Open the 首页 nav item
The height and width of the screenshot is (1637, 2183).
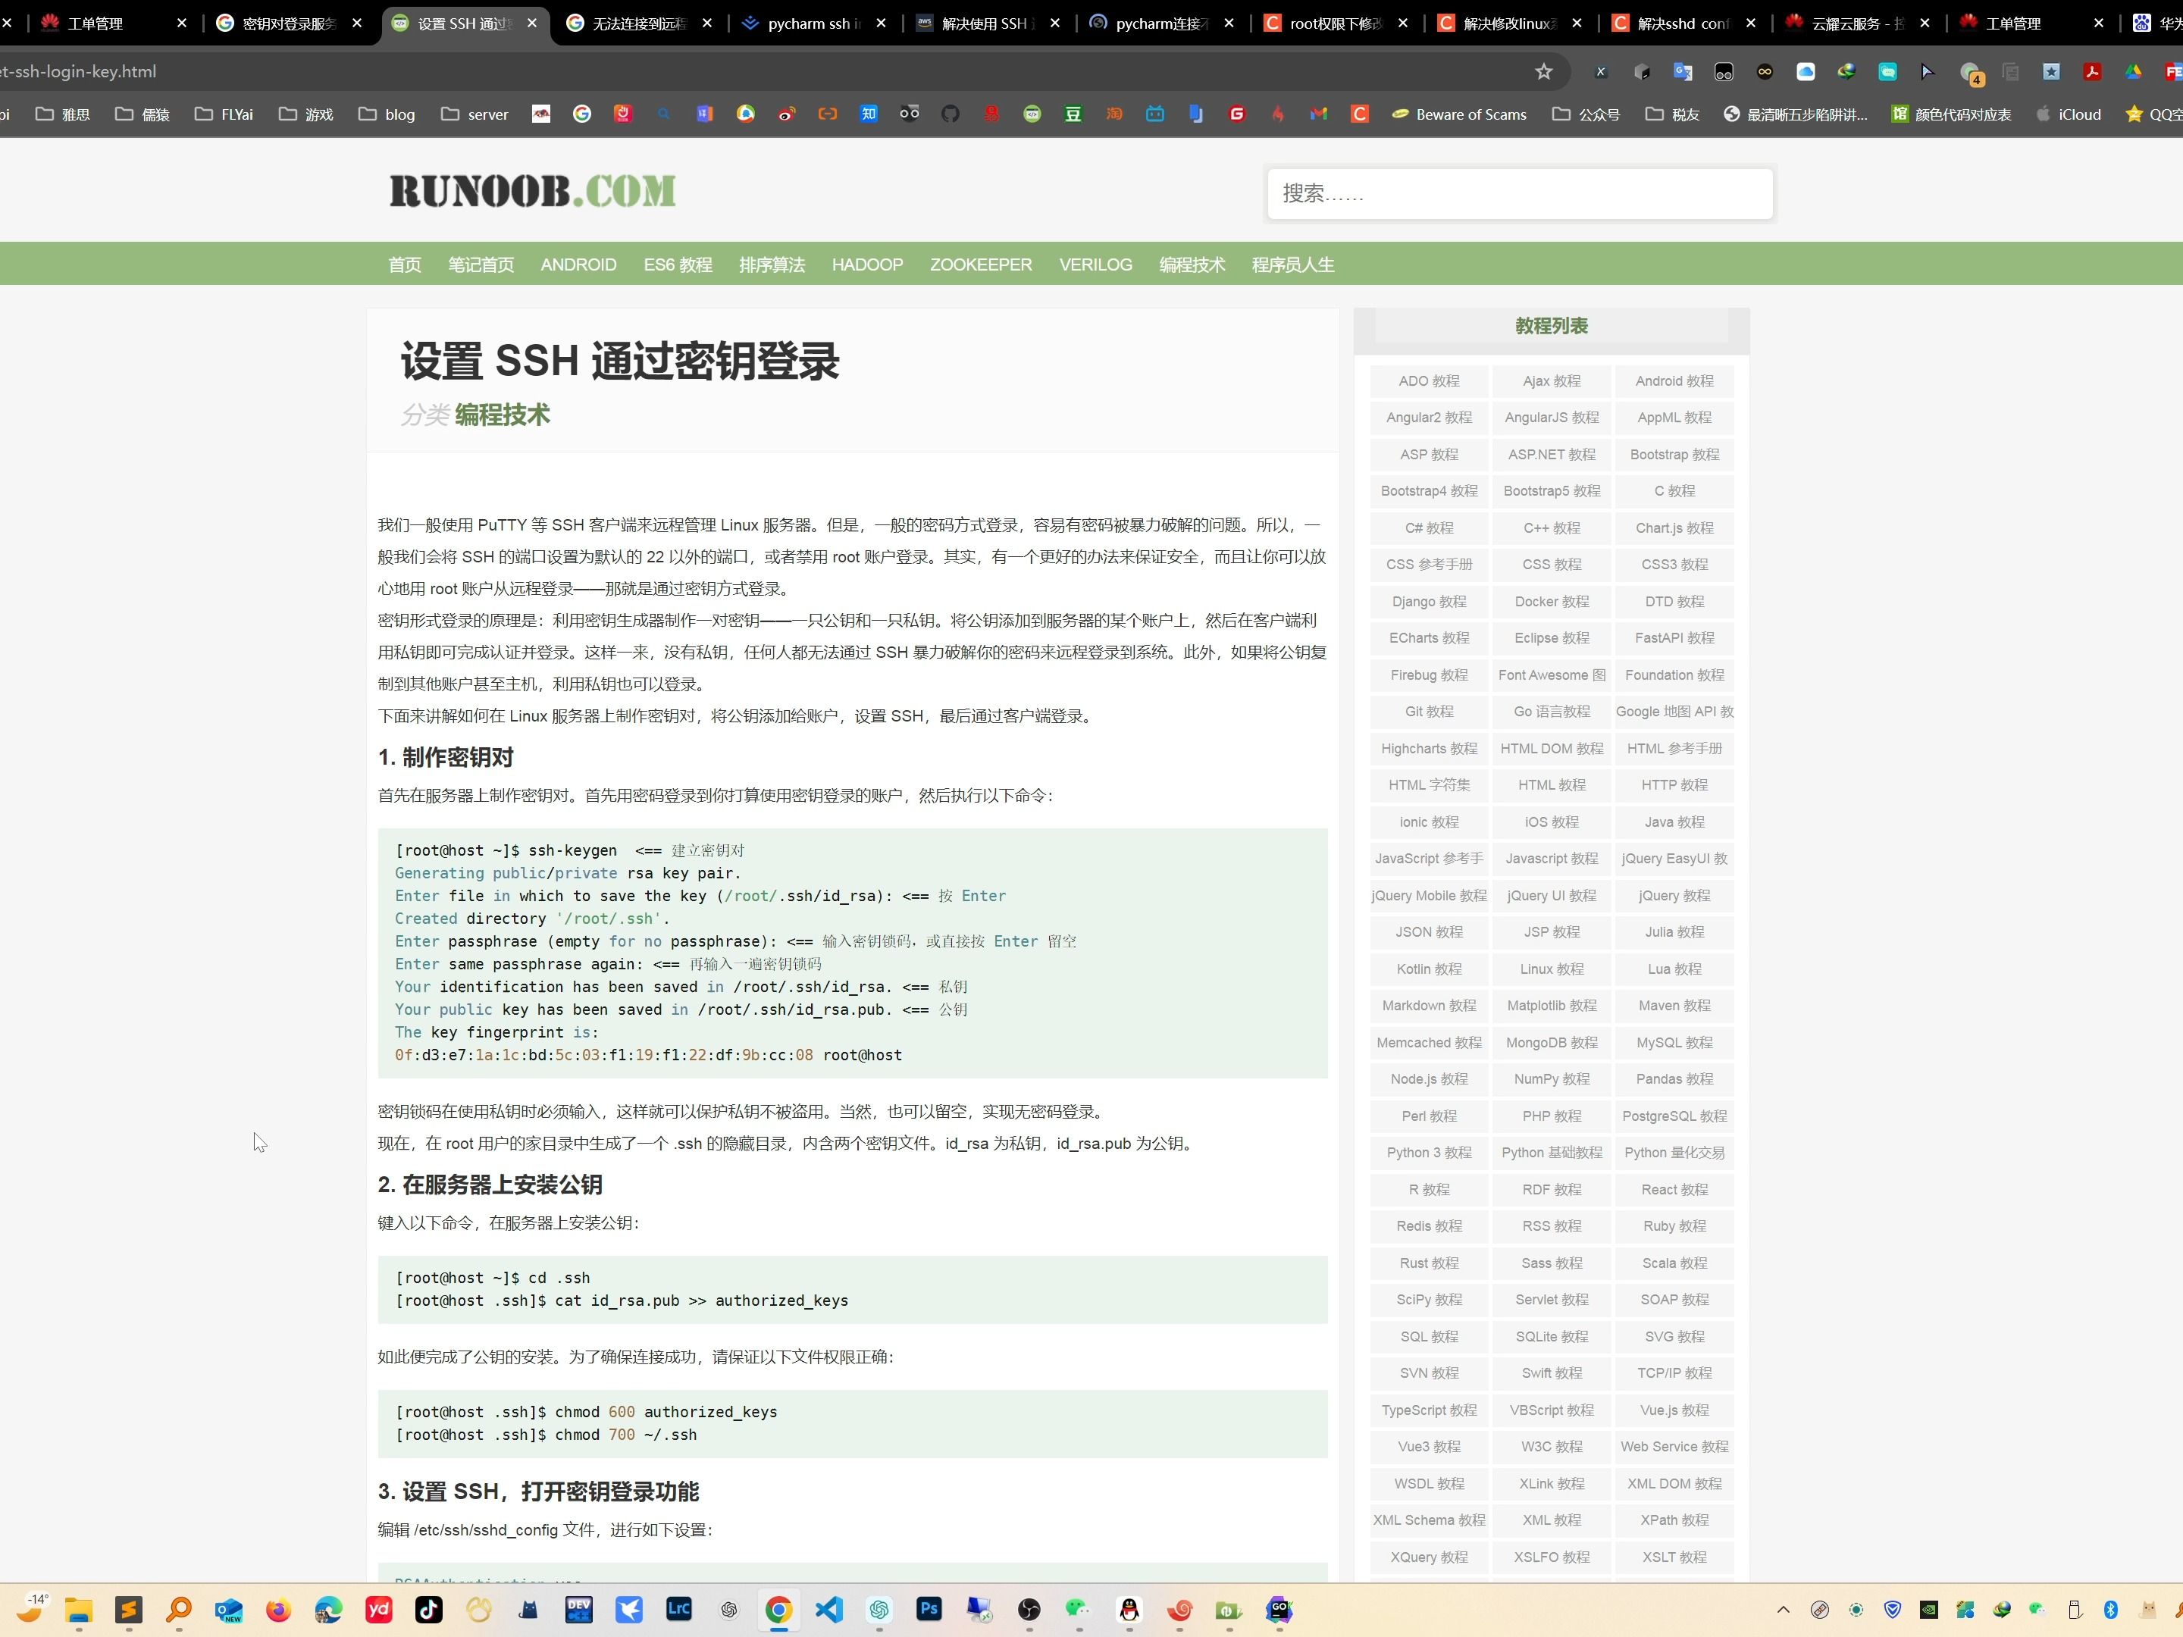click(405, 264)
